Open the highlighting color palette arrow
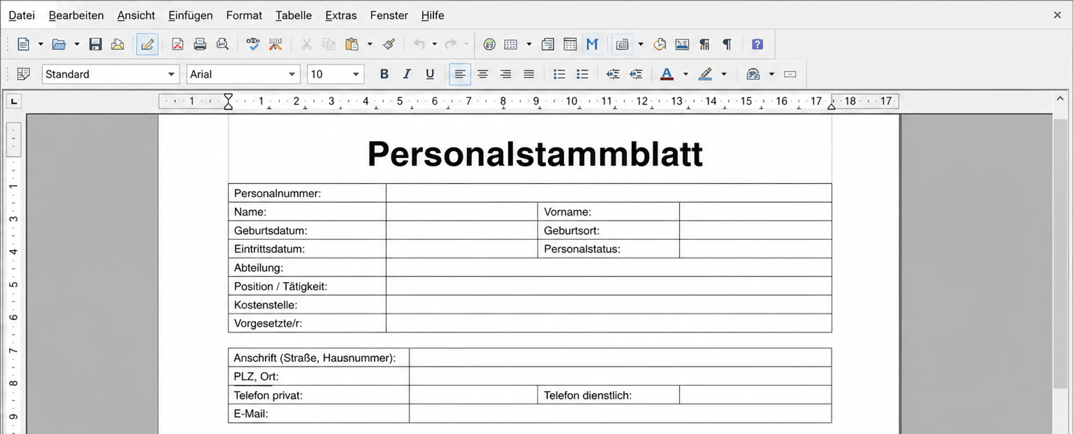The image size is (1073, 434). click(x=724, y=74)
